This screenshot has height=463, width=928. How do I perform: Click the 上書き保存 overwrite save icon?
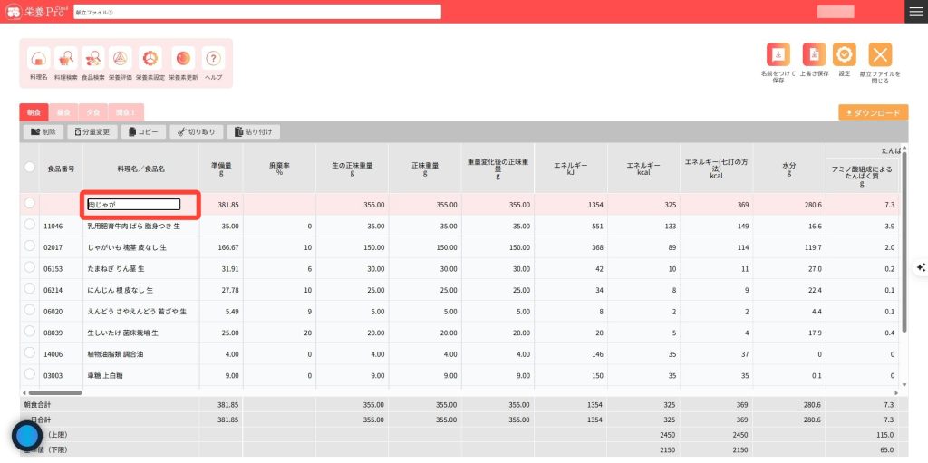coord(815,55)
